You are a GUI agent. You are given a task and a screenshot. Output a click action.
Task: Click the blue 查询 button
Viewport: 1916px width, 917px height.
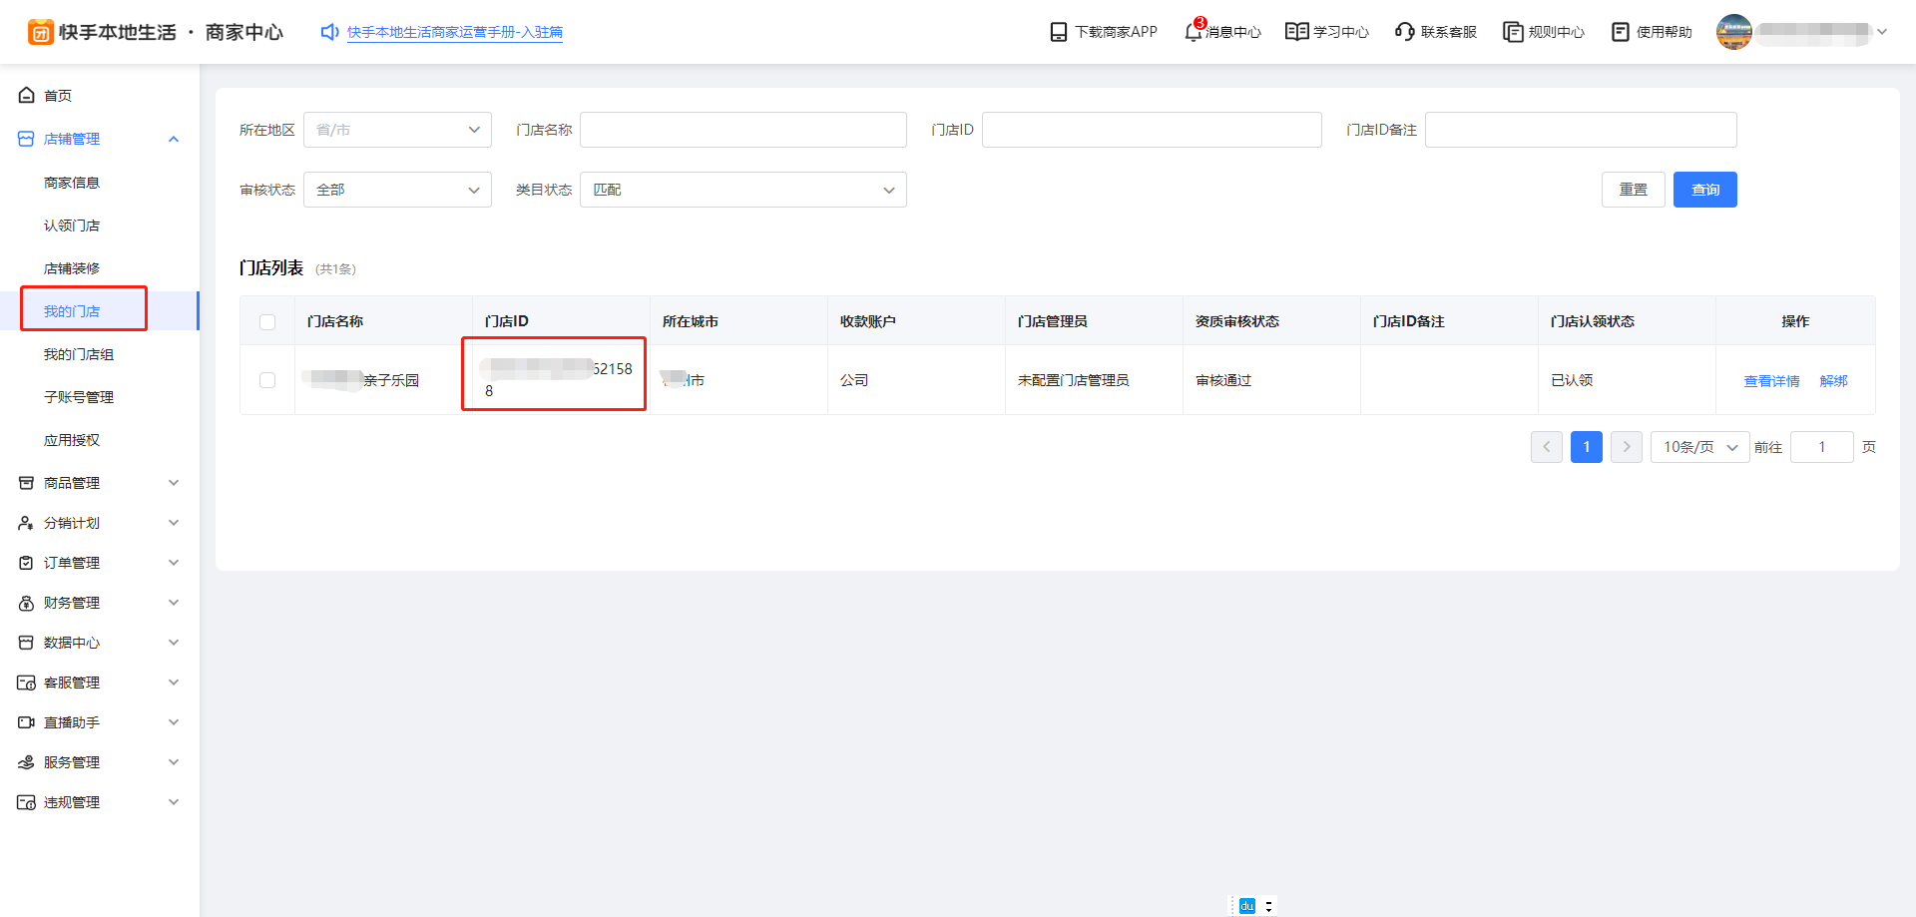click(1704, 190)
